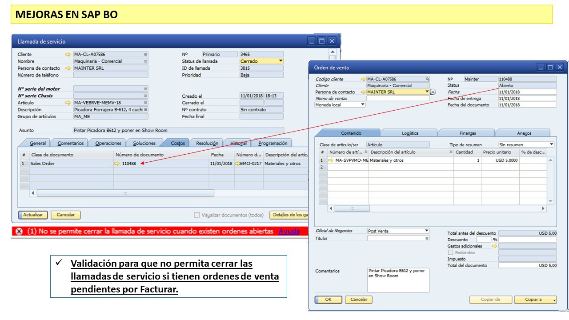Click the 'Materiales y otros' cell in Orden de venta
569x320 pixels.
pyautogui.click(x=411, y=160)
